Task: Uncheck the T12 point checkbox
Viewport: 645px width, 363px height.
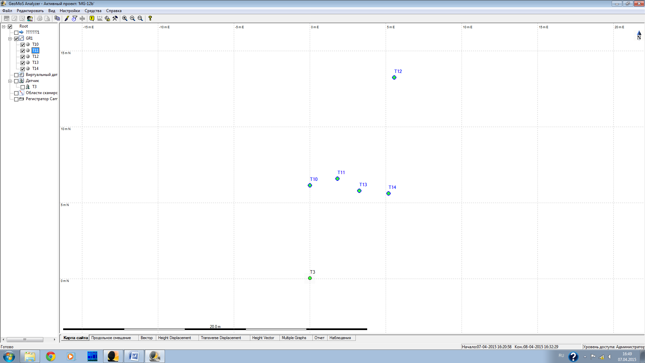Action: click(x=23, y=57)
